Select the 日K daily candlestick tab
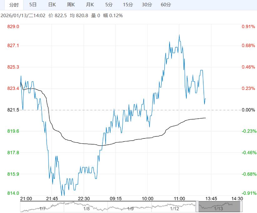257x213 pixels. point(52,5)
